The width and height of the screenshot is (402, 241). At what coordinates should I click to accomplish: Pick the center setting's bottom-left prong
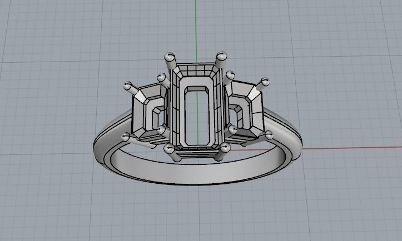[172, 152]
